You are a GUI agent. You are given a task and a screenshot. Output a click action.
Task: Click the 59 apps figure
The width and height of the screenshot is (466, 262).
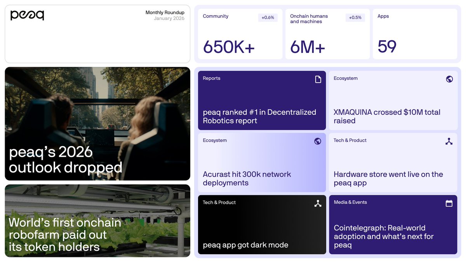[x=387, y=47]
